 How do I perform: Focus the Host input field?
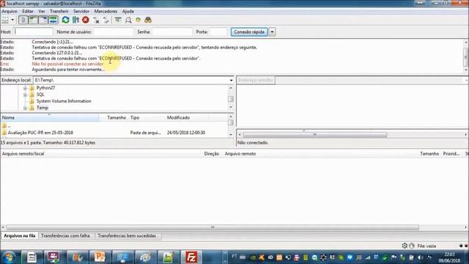coord(33,32)
